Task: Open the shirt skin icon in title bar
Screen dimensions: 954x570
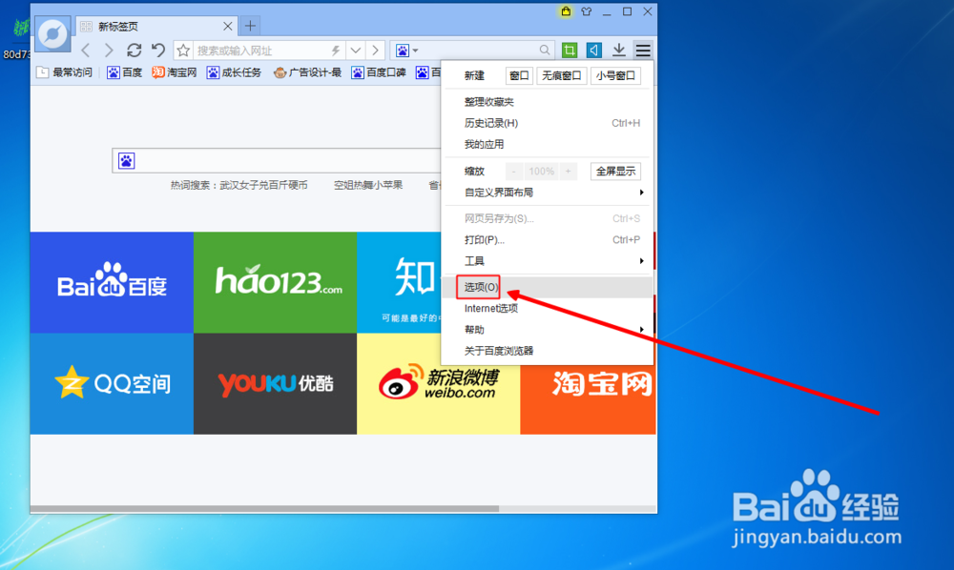Action: click(x=587, y=11)
